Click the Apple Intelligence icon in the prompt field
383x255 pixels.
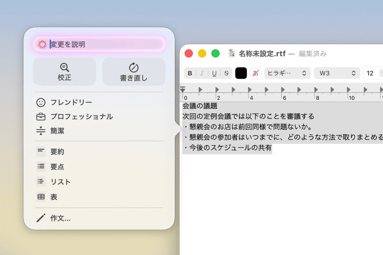[x=42, y=44]
